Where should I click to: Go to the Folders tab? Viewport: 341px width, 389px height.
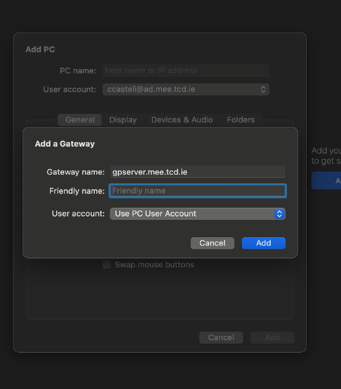[241, 120]
